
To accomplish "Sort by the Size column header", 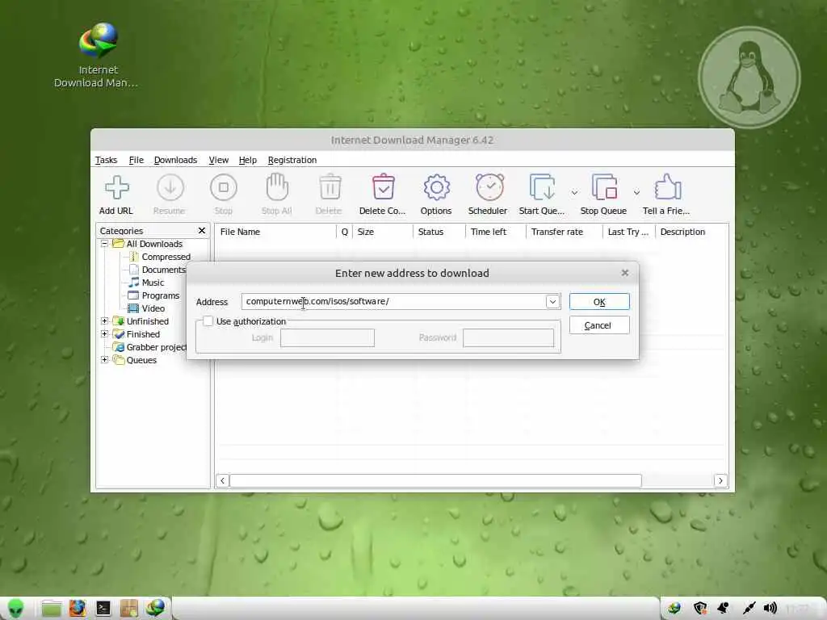I will 382,232.
